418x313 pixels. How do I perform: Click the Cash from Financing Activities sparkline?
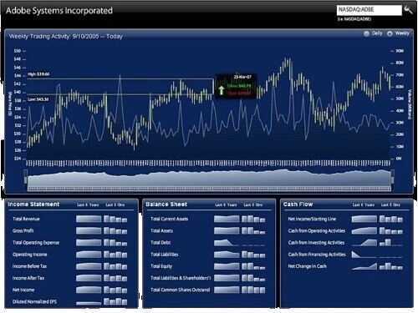click(x=364, y=255)
